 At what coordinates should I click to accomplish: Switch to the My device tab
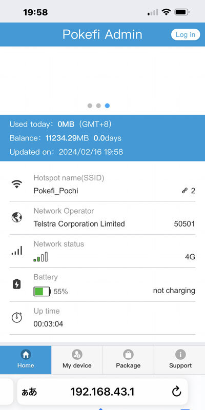77,360
